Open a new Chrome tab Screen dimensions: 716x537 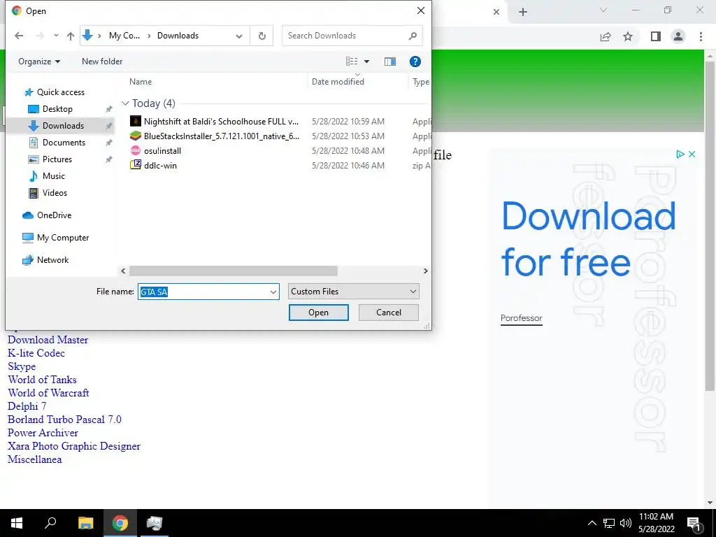point(523,12)
